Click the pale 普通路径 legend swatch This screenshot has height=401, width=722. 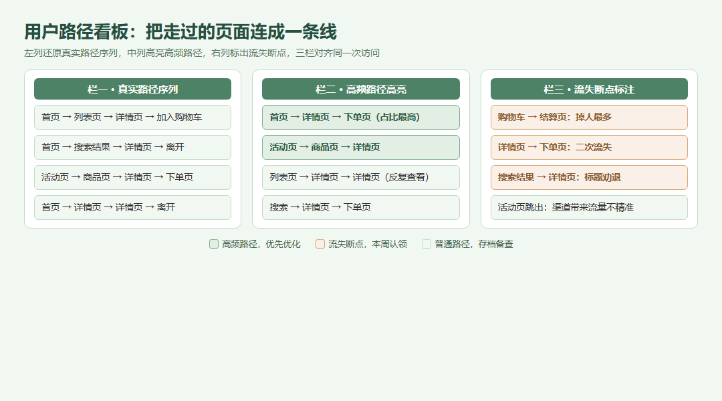point(427,244)
